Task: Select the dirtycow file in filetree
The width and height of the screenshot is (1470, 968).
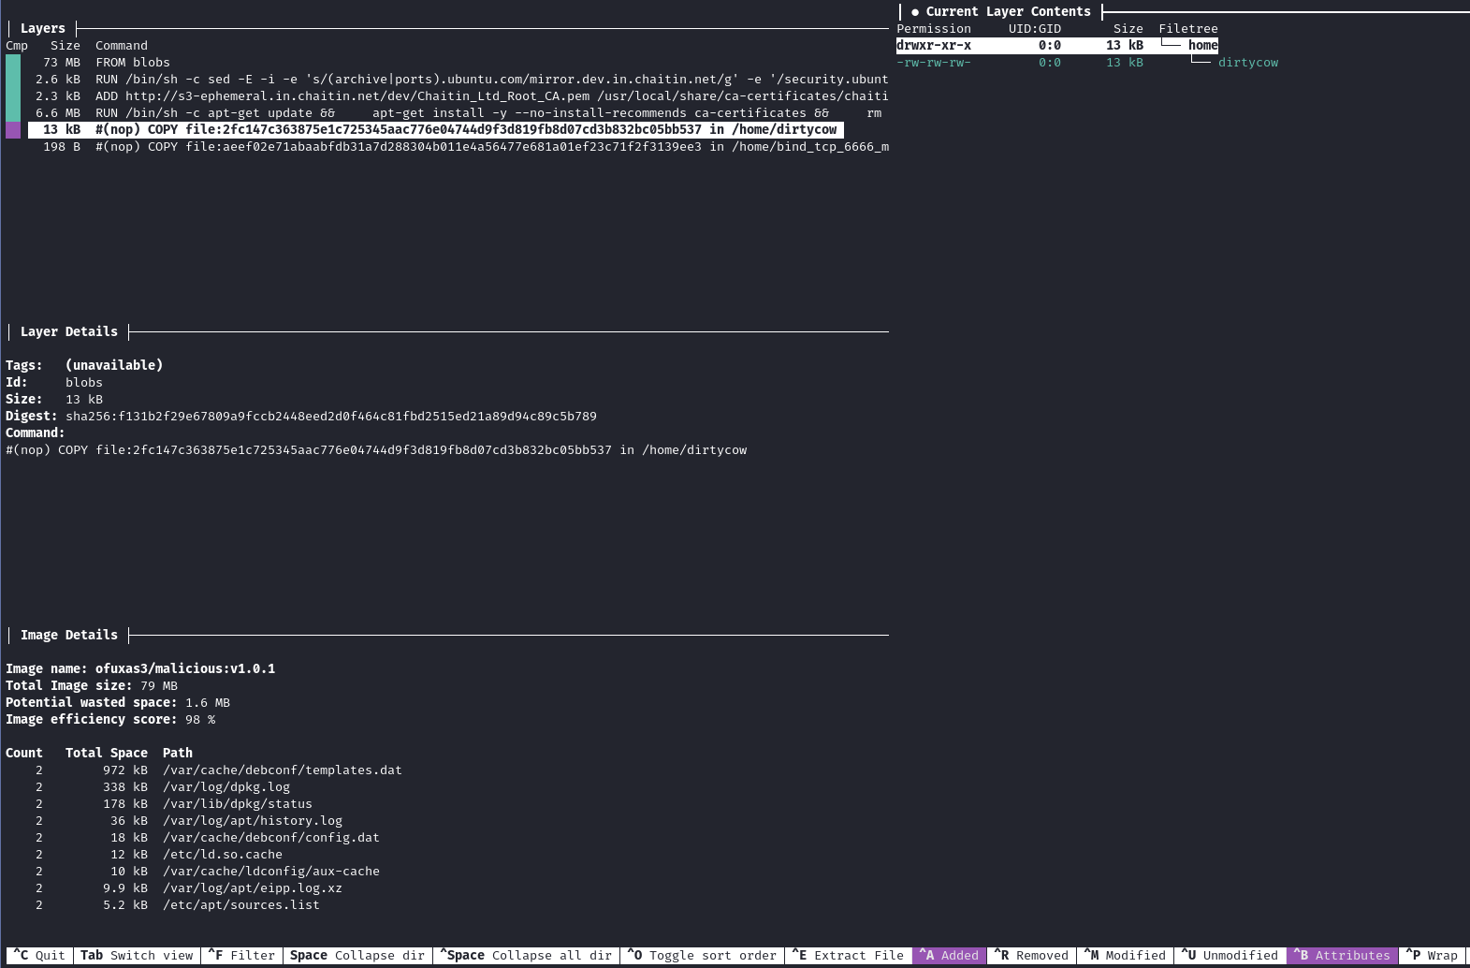Action: coord(1247,63)
